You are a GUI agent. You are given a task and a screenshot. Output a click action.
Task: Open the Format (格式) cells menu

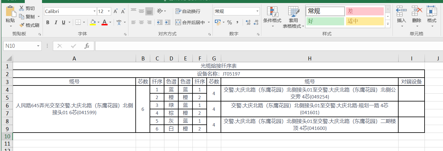pyautogui.click(x=432, y=17)
